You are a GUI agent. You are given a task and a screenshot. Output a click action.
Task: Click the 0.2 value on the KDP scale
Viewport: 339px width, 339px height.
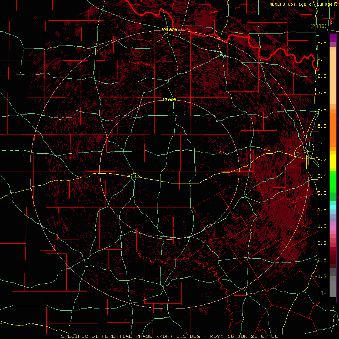(x=322, y=243)
